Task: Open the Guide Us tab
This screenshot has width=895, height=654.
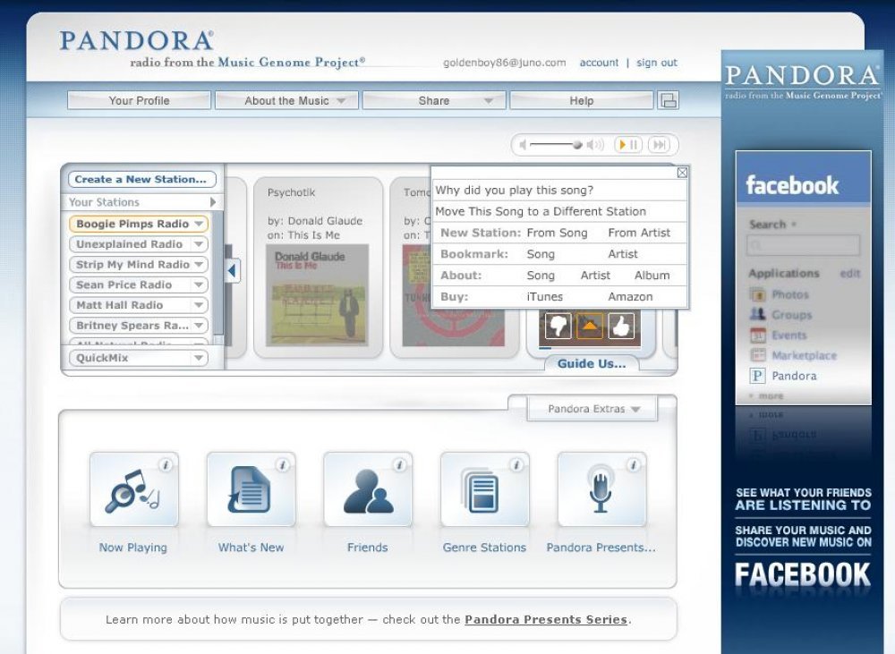Action: coord(592,364)
